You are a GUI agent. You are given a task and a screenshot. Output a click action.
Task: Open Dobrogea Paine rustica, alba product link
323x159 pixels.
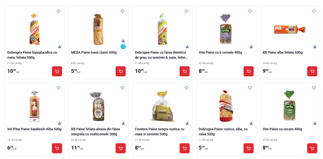(223, 132)
